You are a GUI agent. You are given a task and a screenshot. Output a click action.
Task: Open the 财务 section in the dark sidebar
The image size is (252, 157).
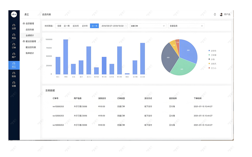pyautogui.click(x=14, y=75)
